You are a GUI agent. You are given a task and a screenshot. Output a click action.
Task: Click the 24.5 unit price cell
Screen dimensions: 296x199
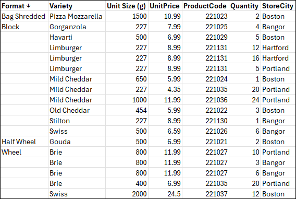point(165,194)
